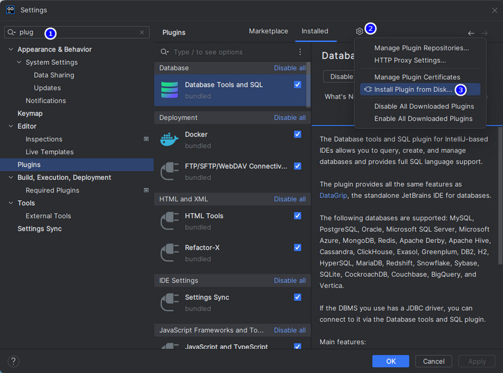The image size is (503, 373).
Task: Click the Database Tools and SQL icon
Action: [x=169, y=90]
